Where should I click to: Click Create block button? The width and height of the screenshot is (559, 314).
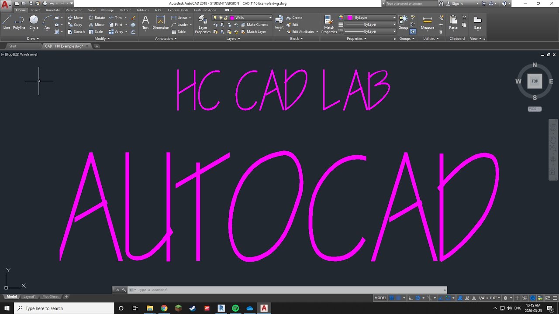click(294, 18)
